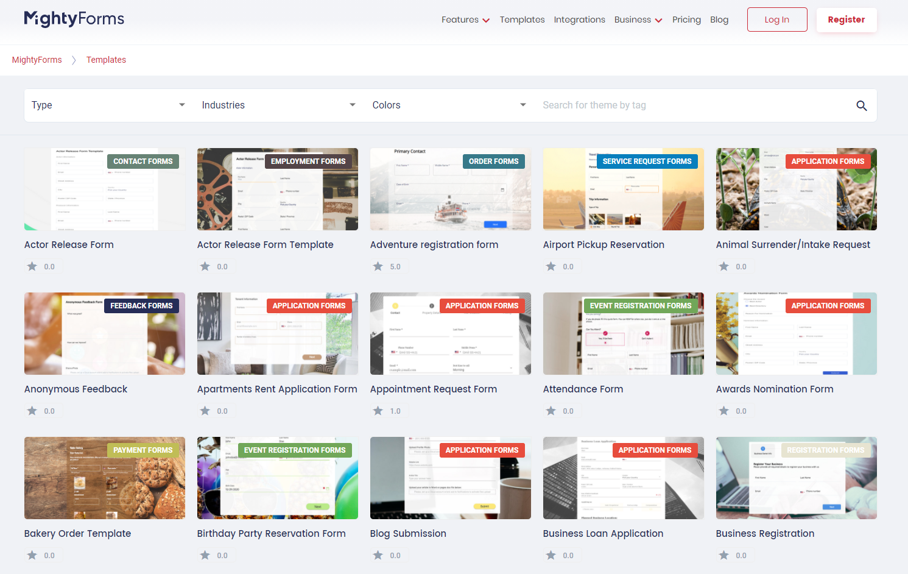Screen dimensions: 908x574
Task: Click the search magnifier icon
Action: [862, 105]
